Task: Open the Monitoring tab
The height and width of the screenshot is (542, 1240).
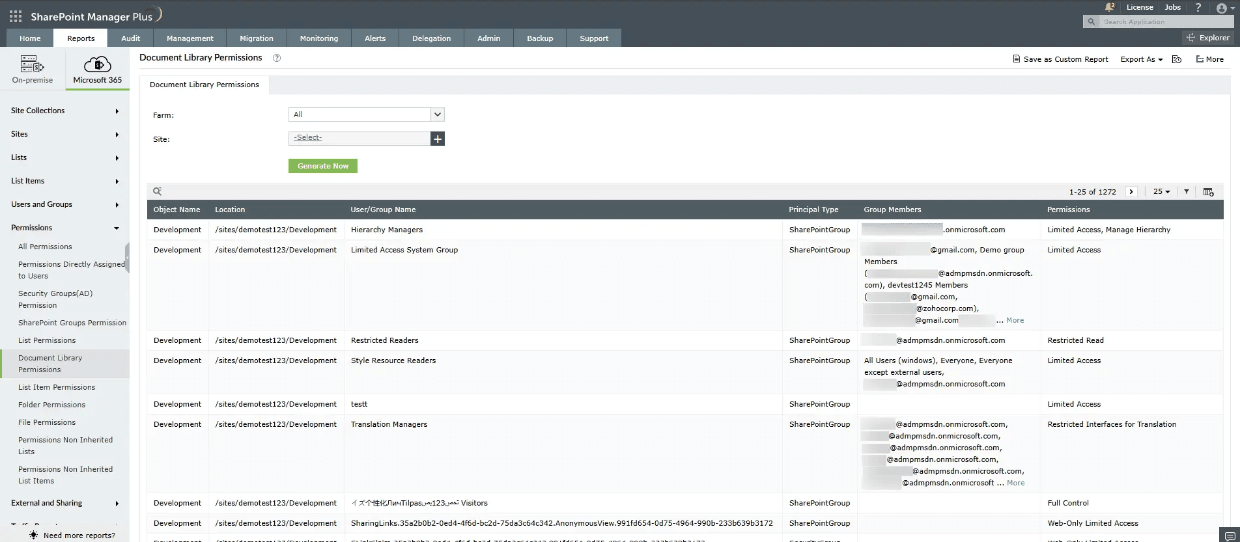Action: 319,38
